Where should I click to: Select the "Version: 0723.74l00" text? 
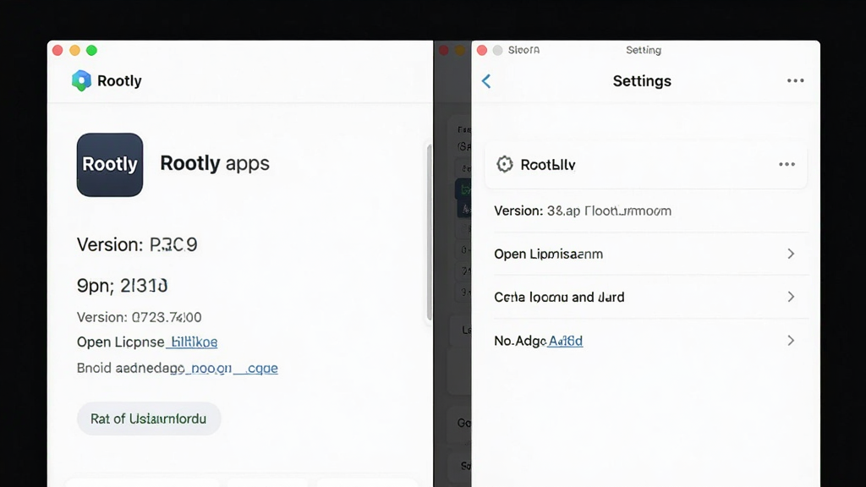[x=140, y=317]
